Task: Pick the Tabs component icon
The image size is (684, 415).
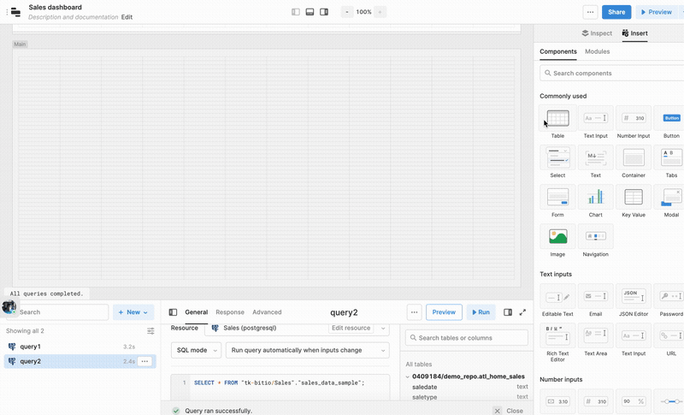Action: 671,157
